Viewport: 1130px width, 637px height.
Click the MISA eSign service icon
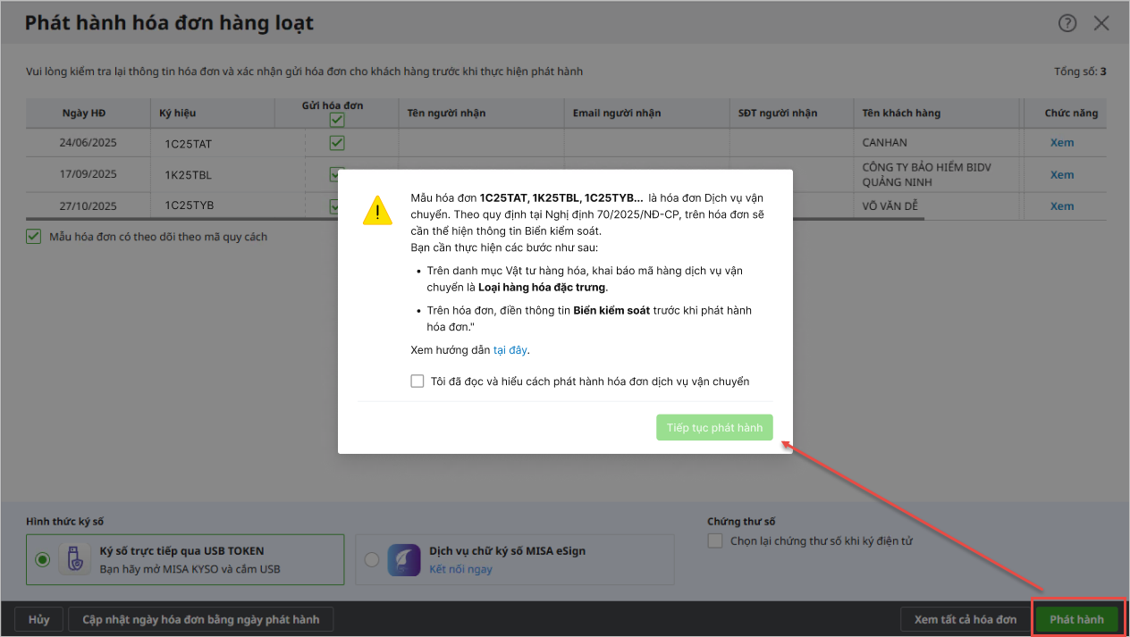[x=403, y=559]
